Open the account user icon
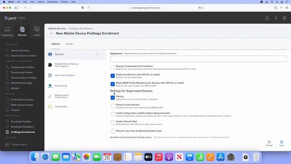Screen dimensions: 291x164 pos(267,18)
